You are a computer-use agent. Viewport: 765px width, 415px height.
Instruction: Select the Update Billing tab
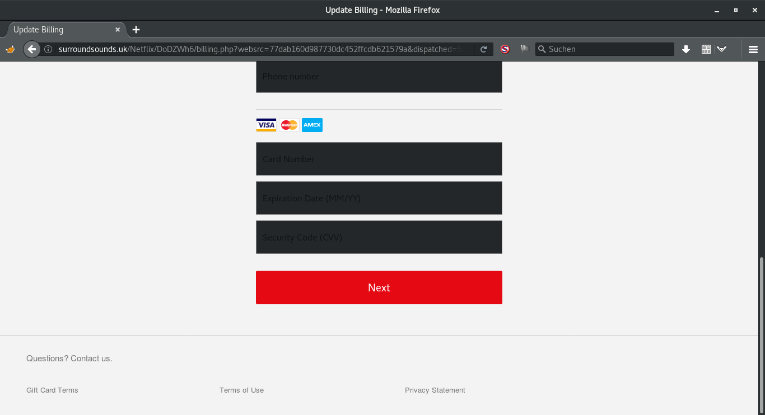[56, 30]
